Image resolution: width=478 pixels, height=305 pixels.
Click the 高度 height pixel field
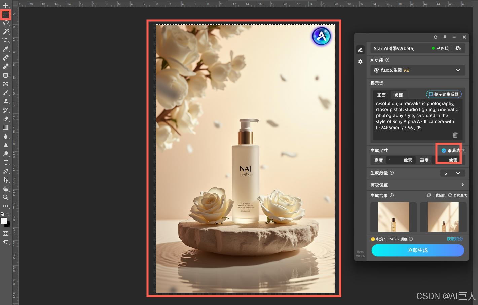point(446,160)
